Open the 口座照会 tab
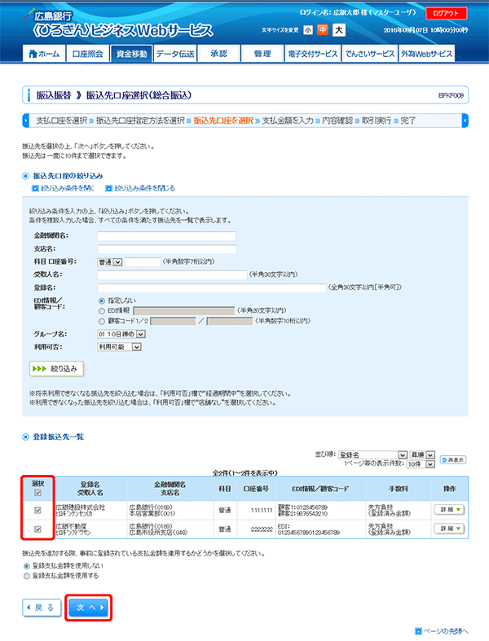The image size is (489, 641). [x=87, y=54]
